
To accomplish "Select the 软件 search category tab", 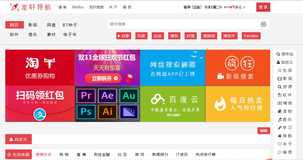I will tap(14, 34).
